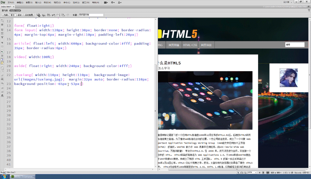The width and height of the screenshot is (311, 179).
Task: Click the file management icon
Action: [x=49, y=15]
